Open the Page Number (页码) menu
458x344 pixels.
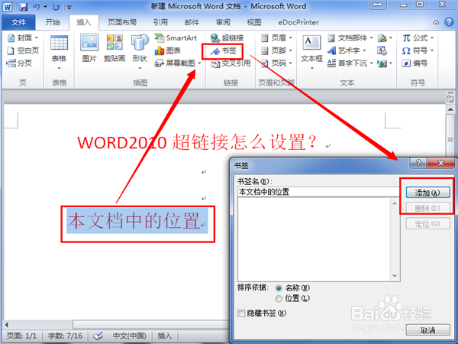coord(276,63)
